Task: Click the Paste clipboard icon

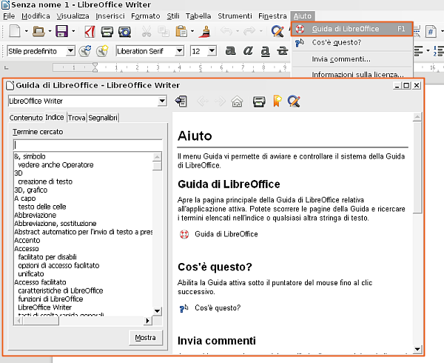Action: pyautogui.click(x=181, y=31)
